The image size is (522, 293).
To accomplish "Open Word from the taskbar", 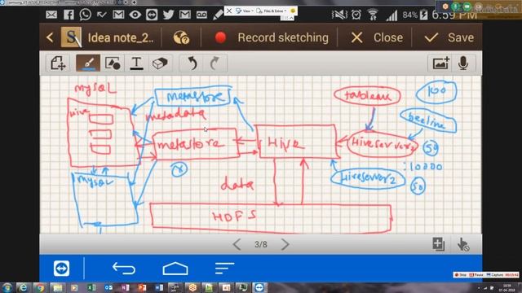I will pyautogui.click(x=159, y=287).
